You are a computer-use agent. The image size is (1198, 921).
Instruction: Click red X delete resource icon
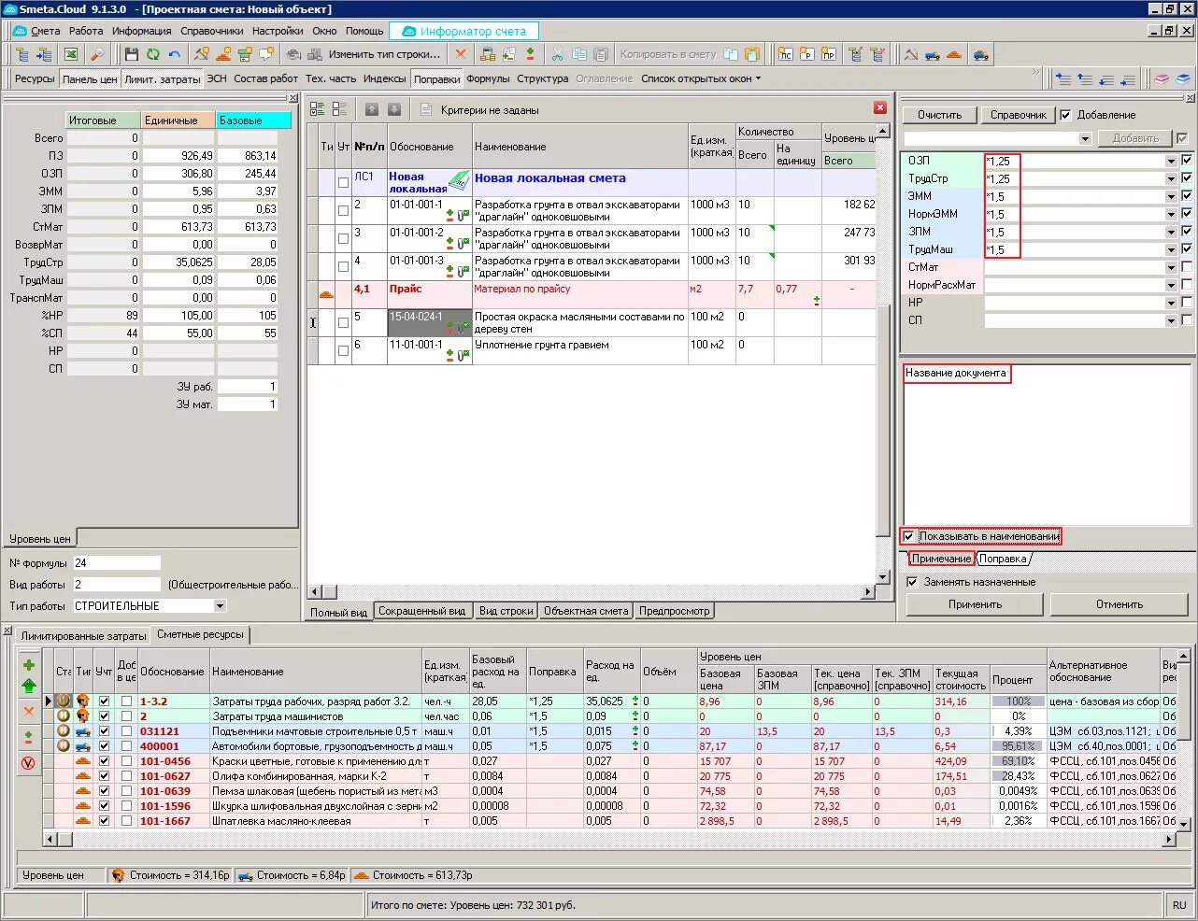pyautogui.click(x=29, y=712)
